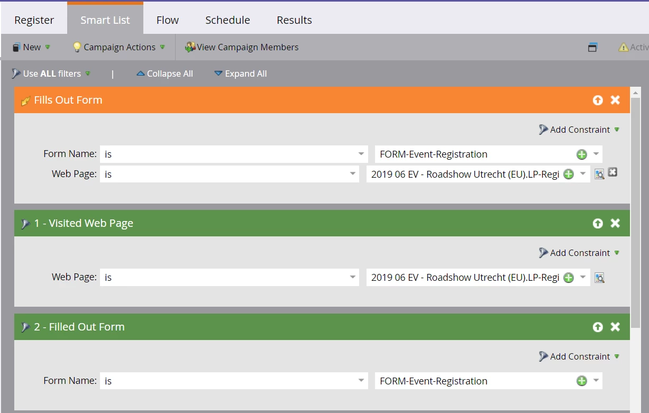Remove the Filled Out Form filter
Screen dimensions: 649x413
(x=615, y=327)
